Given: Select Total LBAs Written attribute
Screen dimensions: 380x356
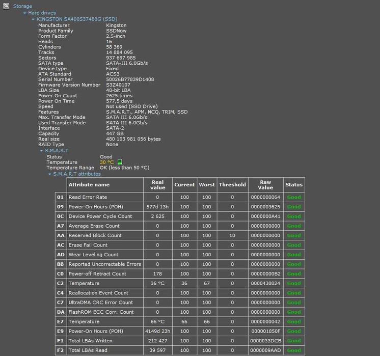Looking at the screenshot, I should point(90,341).
